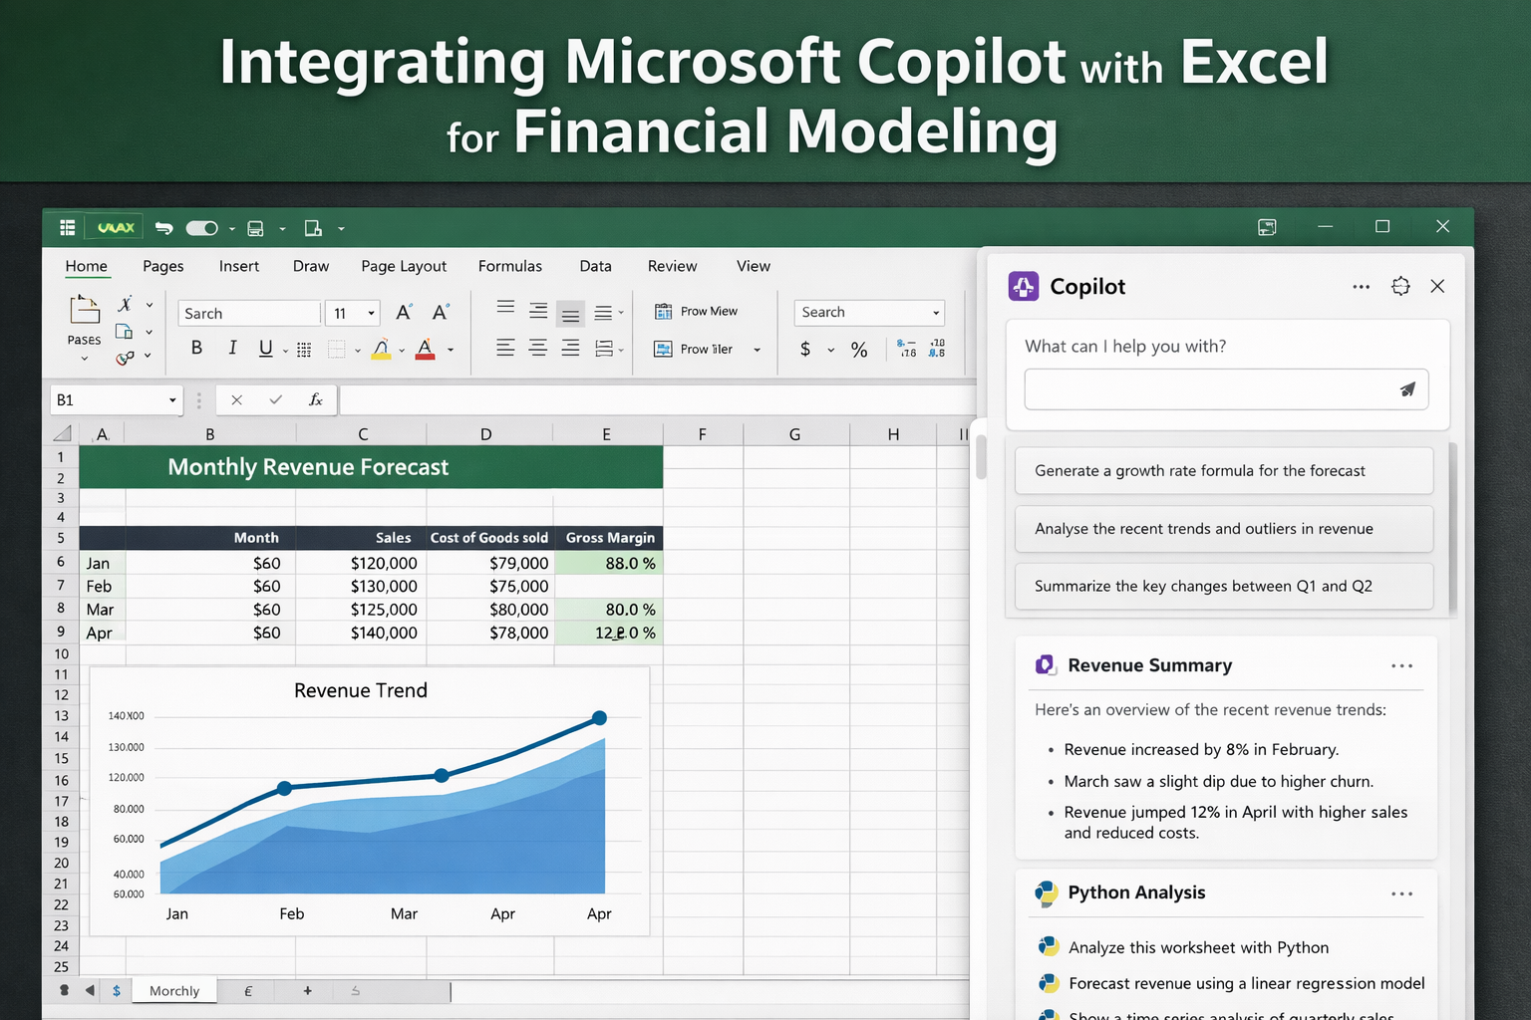Open Revenue Summary card more options menu
Viewport: 1531px width, 1020px height.
point(1401,665)
